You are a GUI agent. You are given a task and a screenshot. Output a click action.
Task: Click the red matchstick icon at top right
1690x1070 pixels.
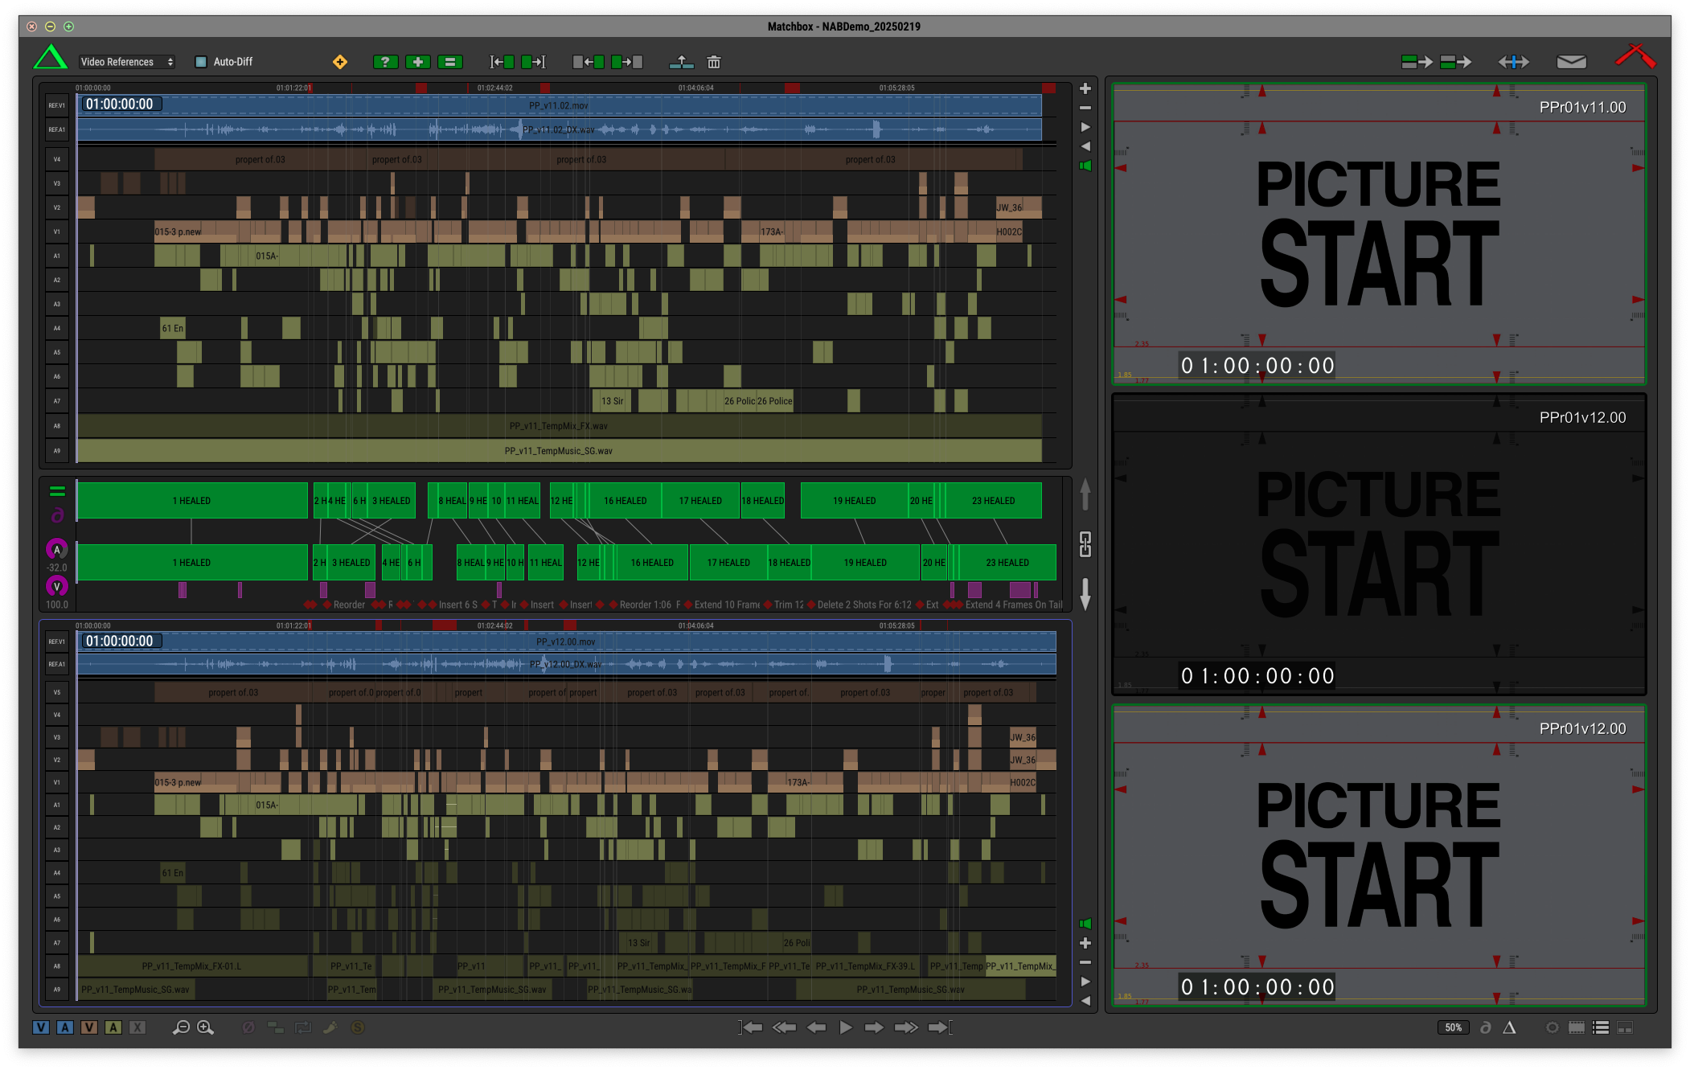[x=1635, y=55]
